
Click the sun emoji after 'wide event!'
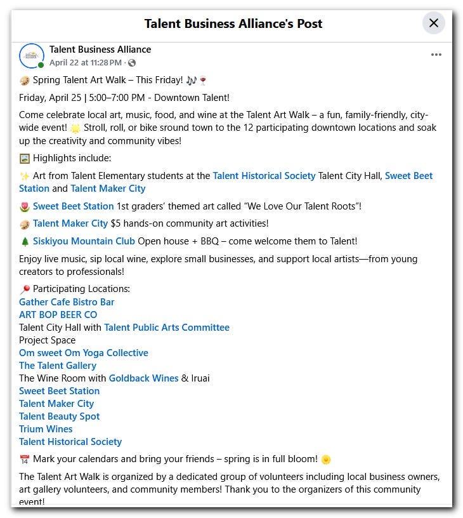pos(75,128)
